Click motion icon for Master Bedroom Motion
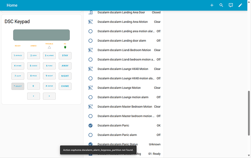251x158 pixels. pos(91,107)
